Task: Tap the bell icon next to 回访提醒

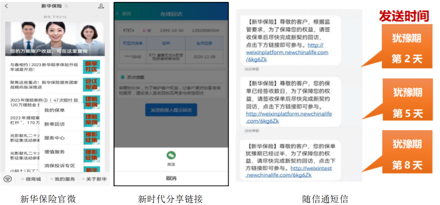Action: pyautogui.click(x=122, y=77)
